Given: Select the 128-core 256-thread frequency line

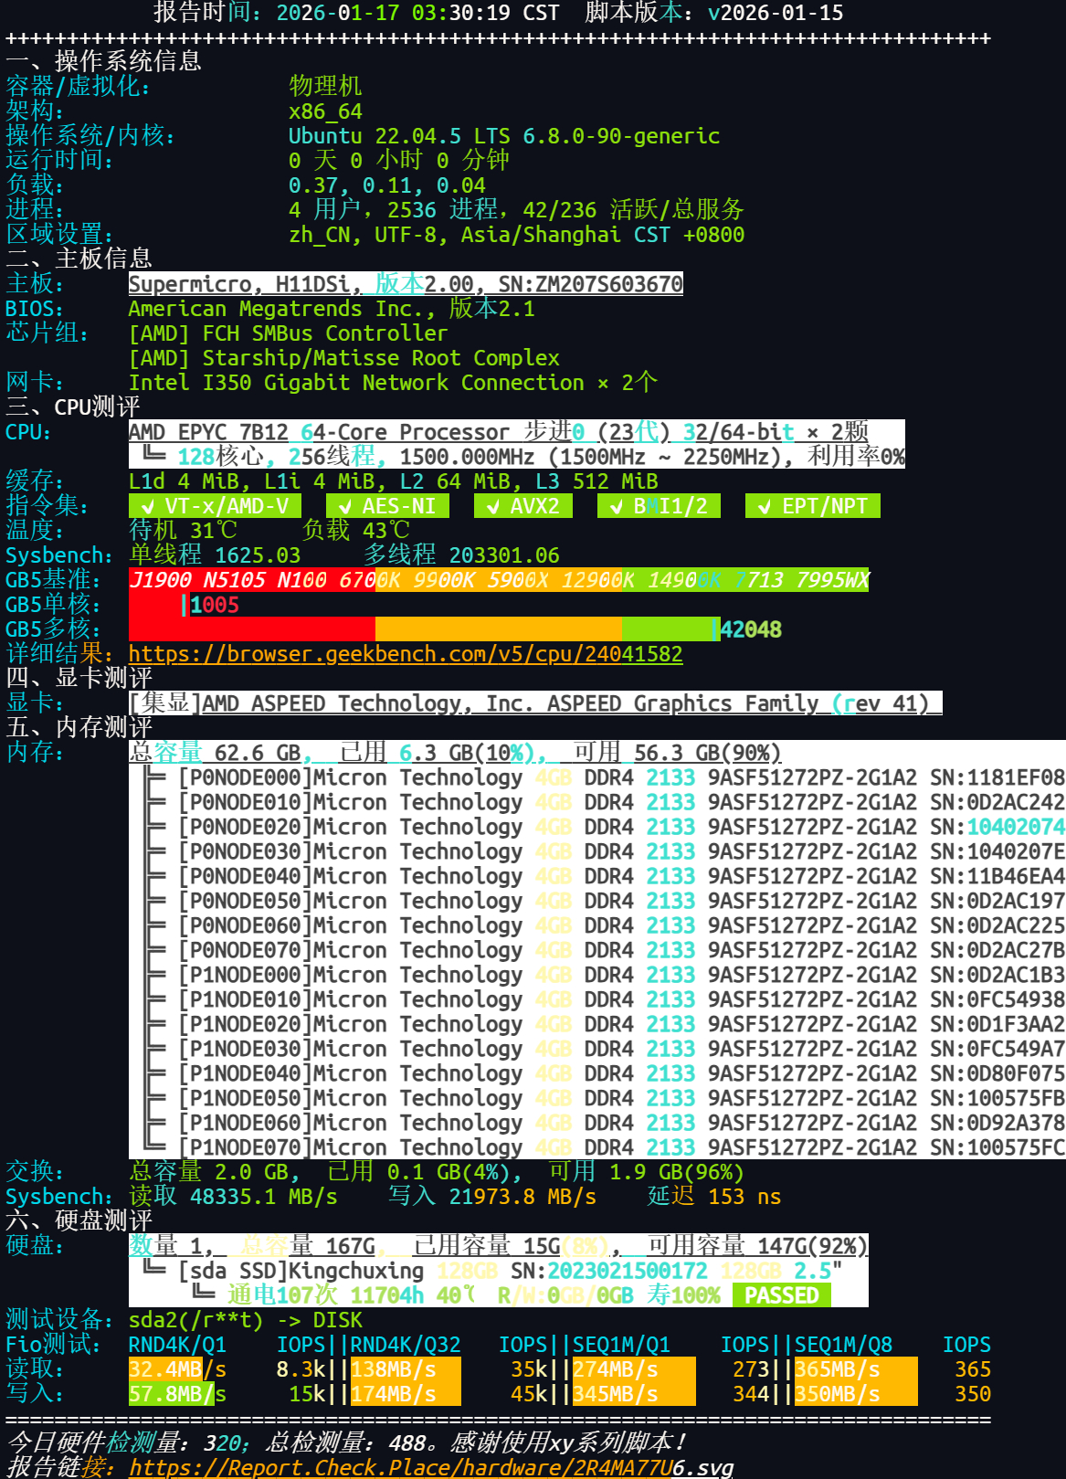Looking at the screenshot, I should (523, 457).
